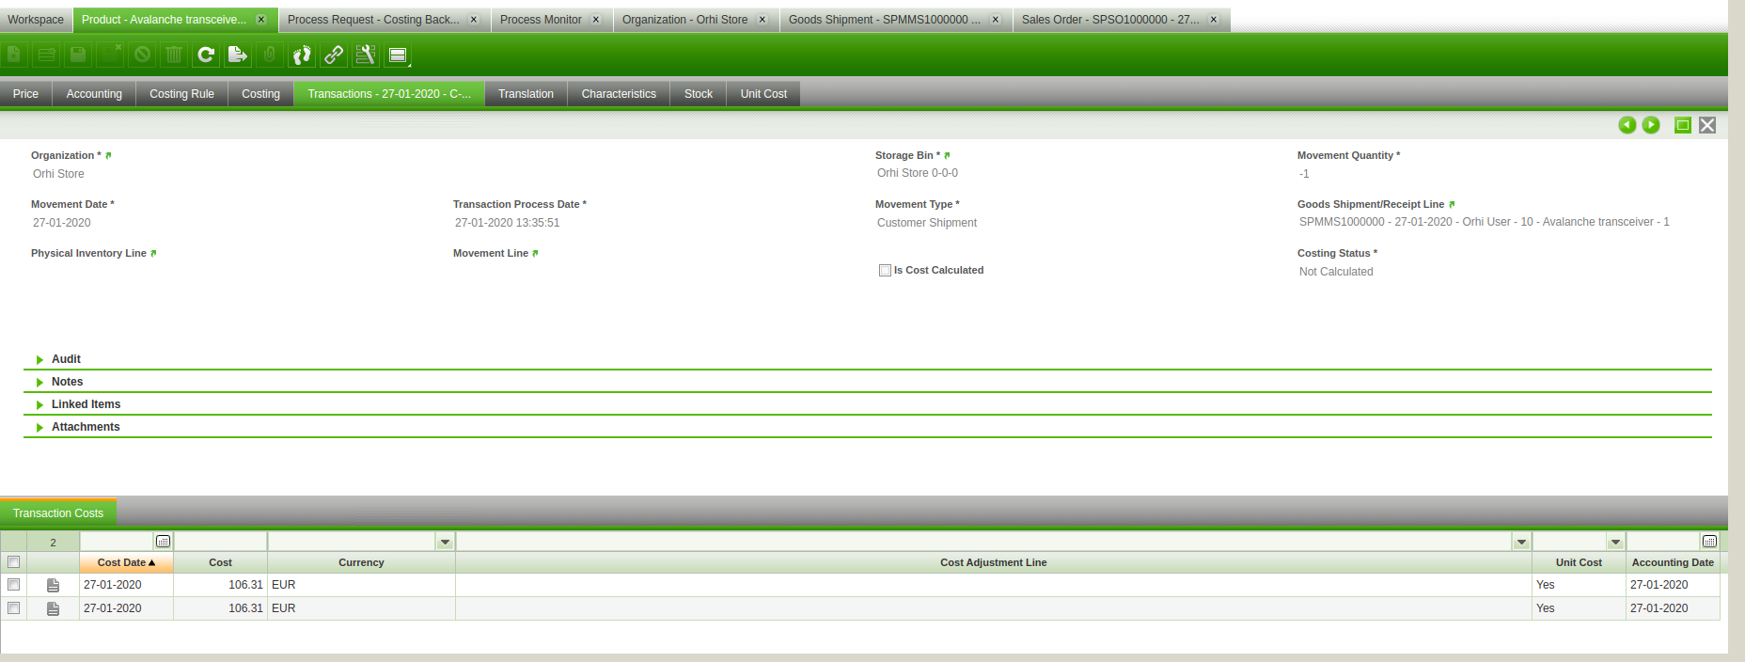Select the Transaction Costs tab
Image resolution: width=1745 pixels, height=662 pixels.
[58, 513]
